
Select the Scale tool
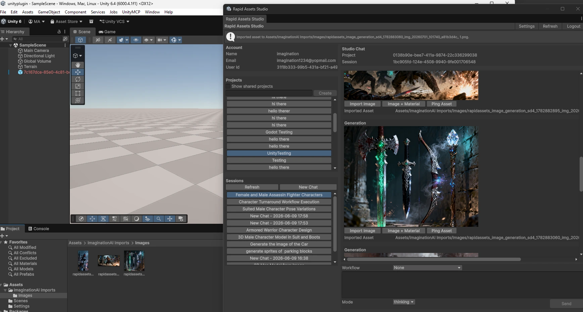(x=78, y=86)
